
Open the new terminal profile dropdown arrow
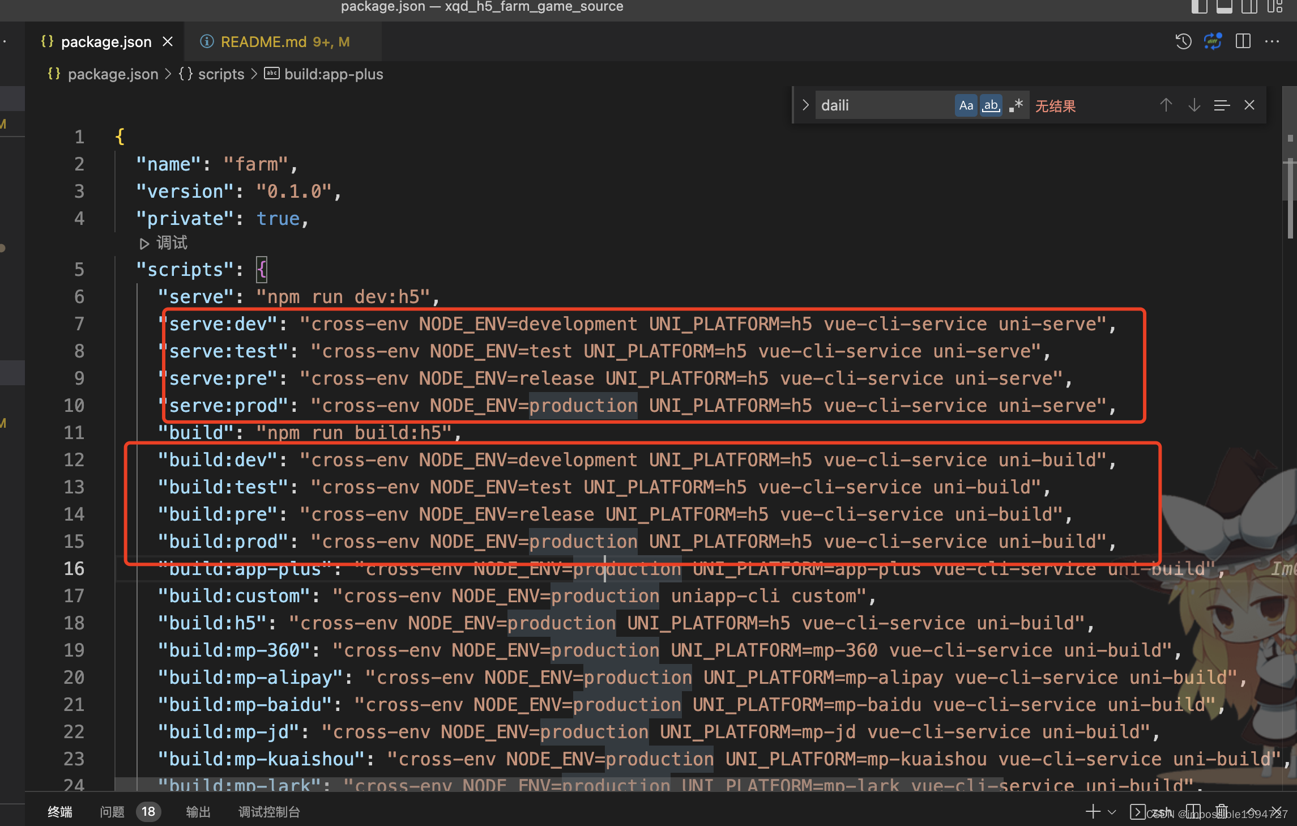click(1112, 811)
